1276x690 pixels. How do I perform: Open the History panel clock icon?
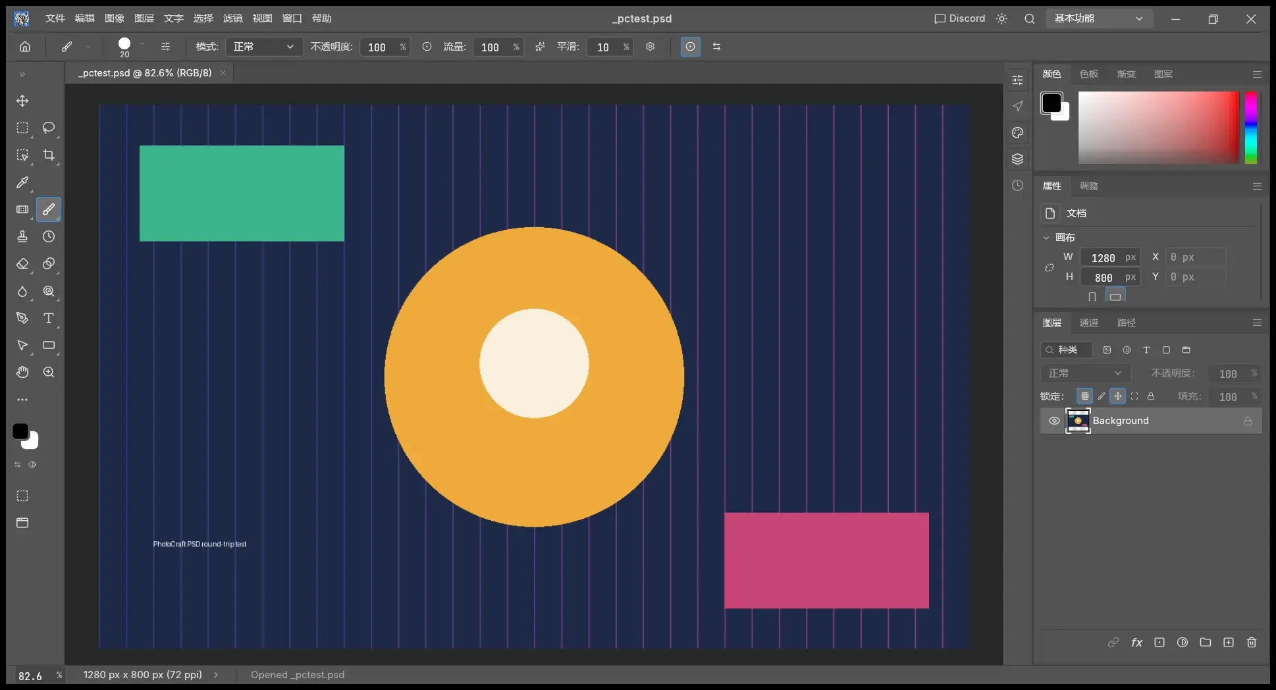tap(1018, 186)
